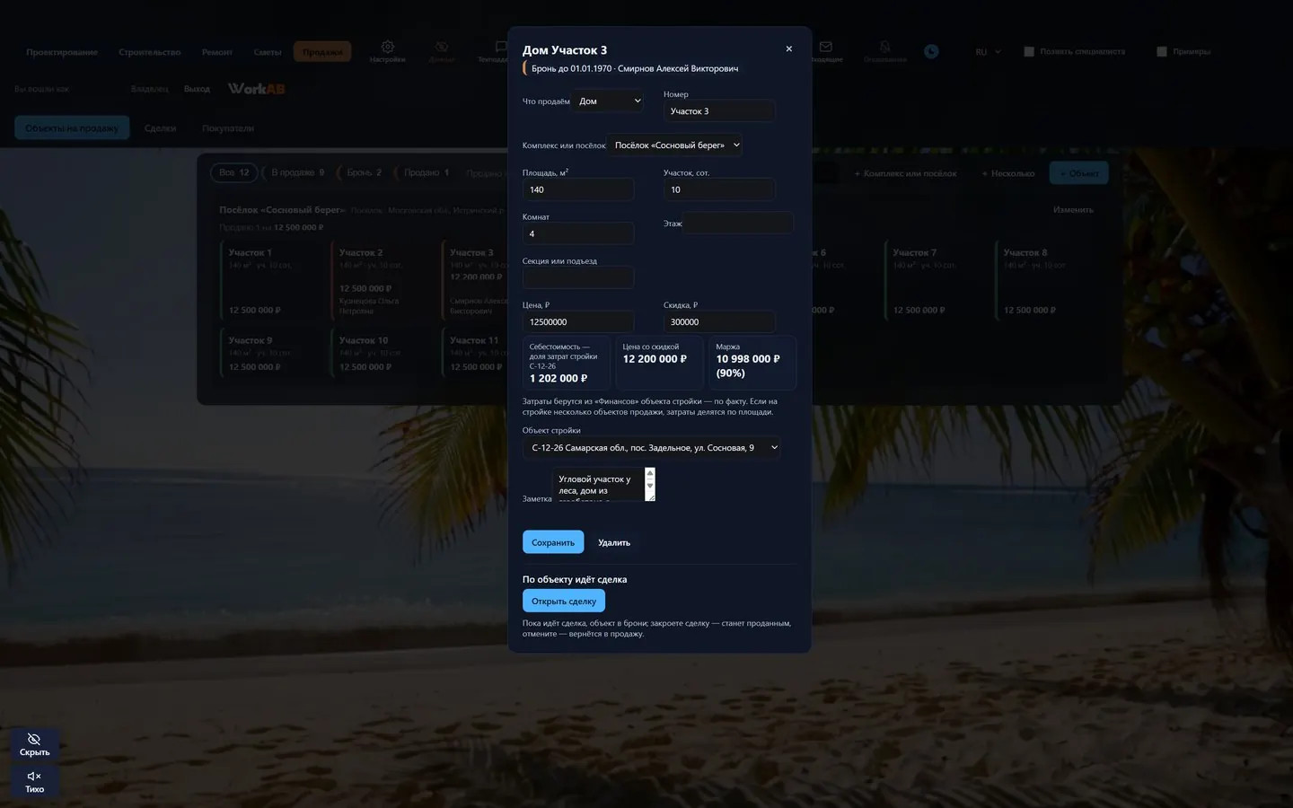
Task: Open the Объект стройки dropdown
Action: pos(652,447)
